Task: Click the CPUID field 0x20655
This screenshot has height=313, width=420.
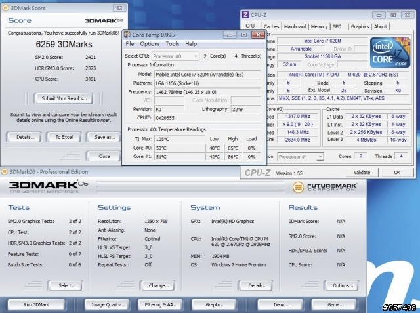Action: pos(207,118)
